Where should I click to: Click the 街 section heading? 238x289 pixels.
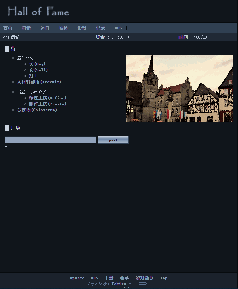click(x=13, y=49)
